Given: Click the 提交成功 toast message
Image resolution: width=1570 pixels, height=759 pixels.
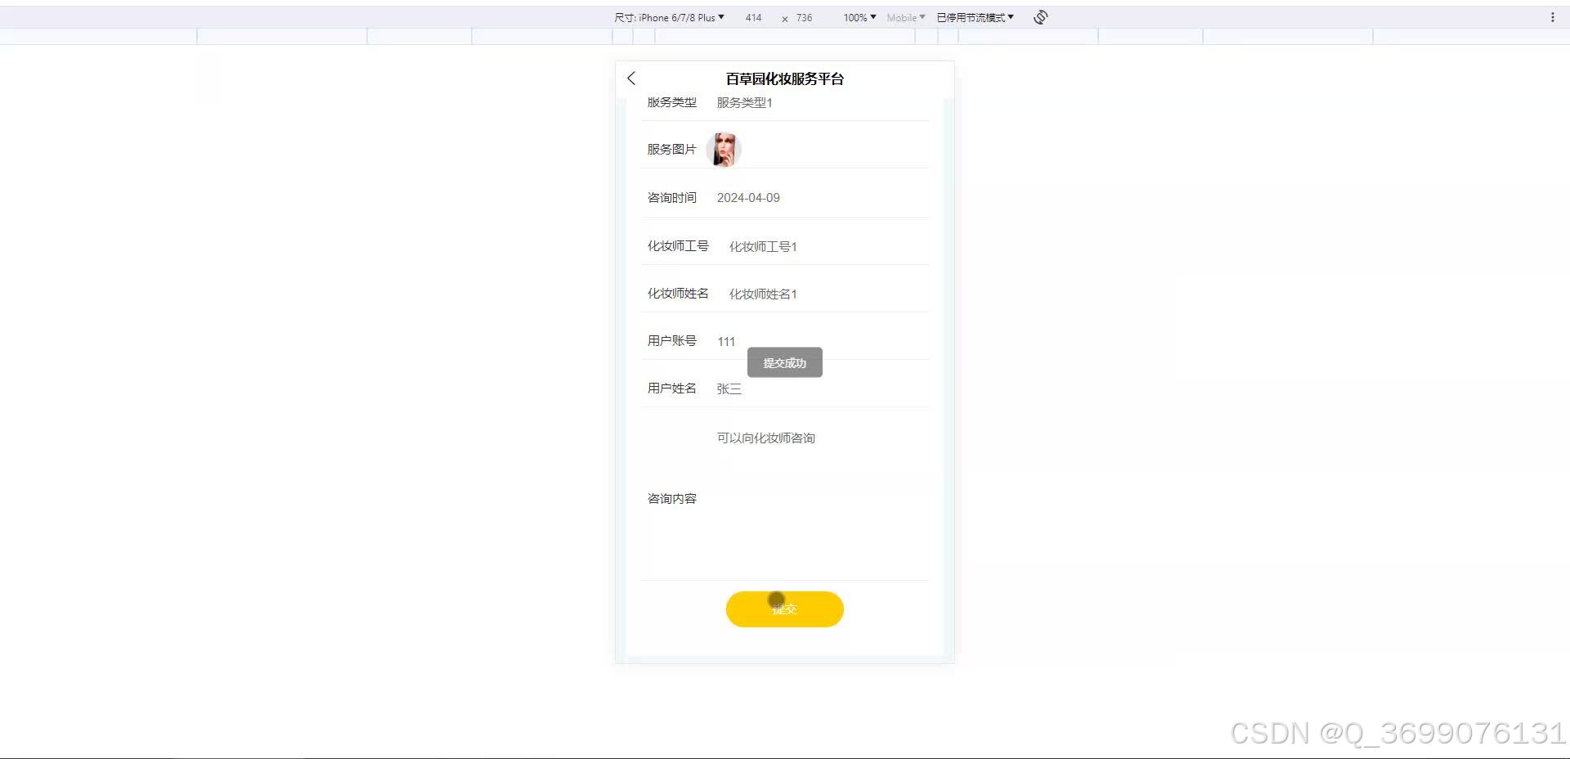Looking at the screenshot, I should coord(784,362).
